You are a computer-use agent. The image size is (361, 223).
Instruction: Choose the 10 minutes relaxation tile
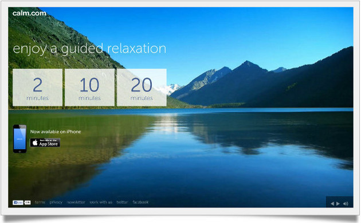(x=89, y=87)
